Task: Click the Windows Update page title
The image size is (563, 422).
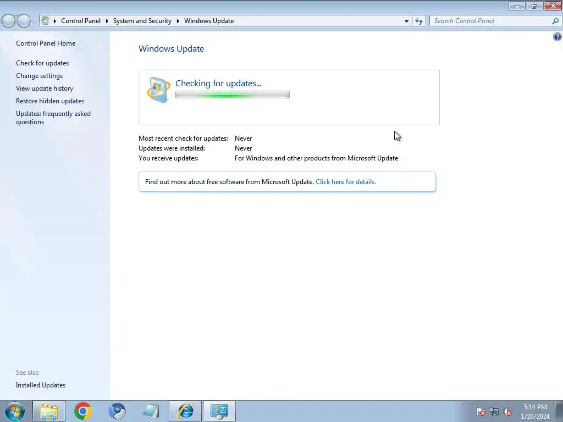Action: point(172,49)
